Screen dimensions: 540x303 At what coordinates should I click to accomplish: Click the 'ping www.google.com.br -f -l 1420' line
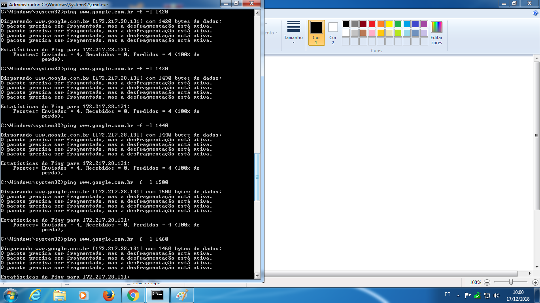point(116,12)
